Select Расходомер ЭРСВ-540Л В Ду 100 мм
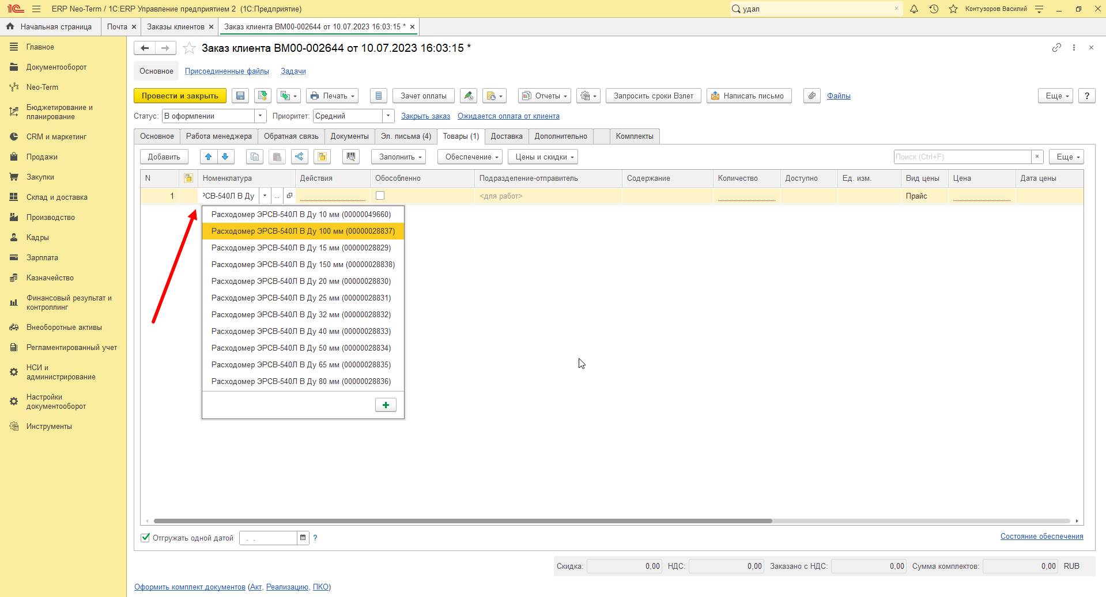Screen dimensions: 1106x597 tap(303, 231)
